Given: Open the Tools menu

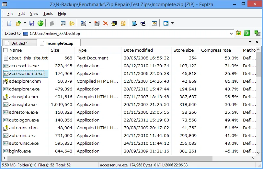Looking at the screenshot, I should tap(48, 14).
